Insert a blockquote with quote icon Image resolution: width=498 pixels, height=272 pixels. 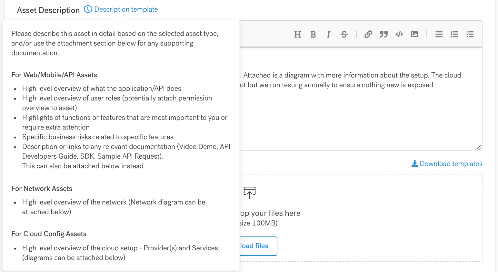pos(383,34)
